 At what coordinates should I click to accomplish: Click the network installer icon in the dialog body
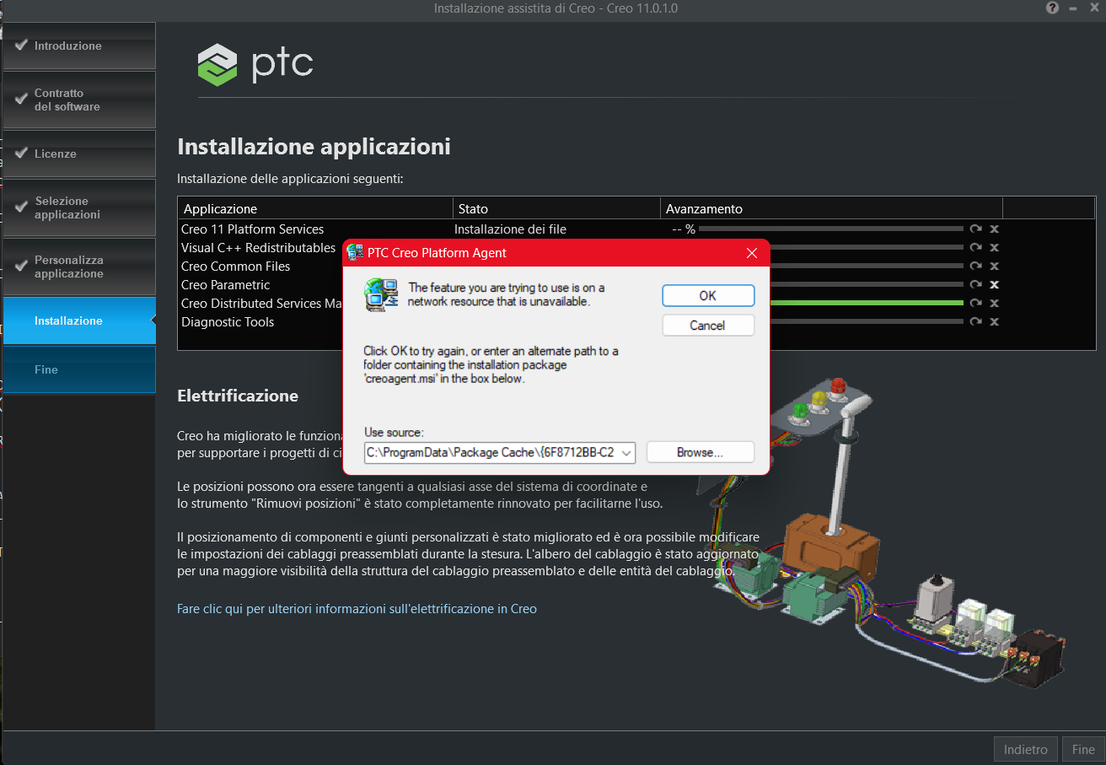(x=381, y=294)
